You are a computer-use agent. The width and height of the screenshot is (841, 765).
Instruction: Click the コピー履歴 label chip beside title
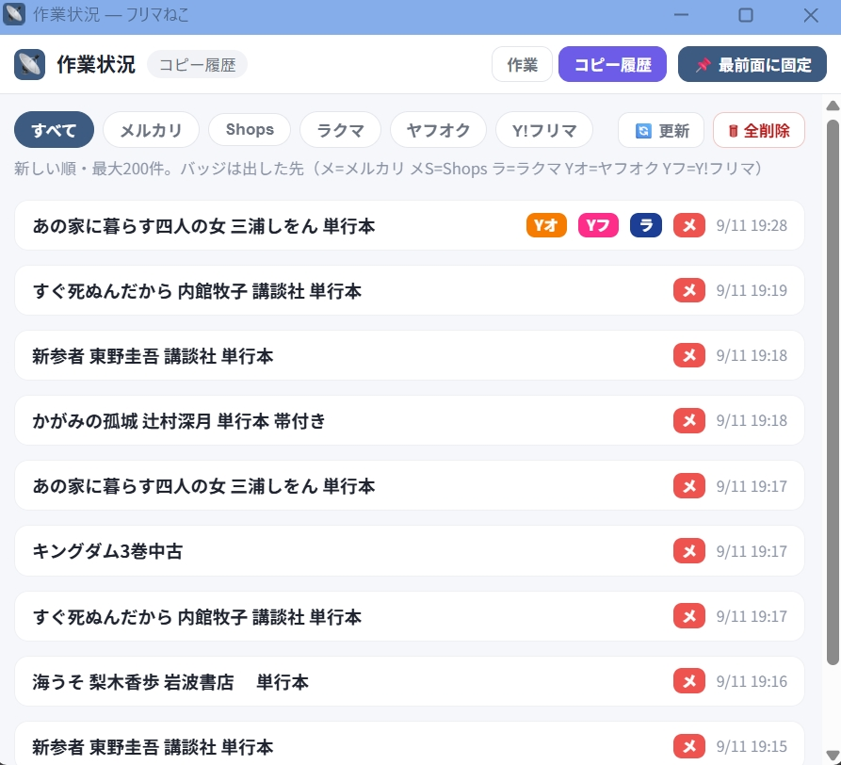197,65
